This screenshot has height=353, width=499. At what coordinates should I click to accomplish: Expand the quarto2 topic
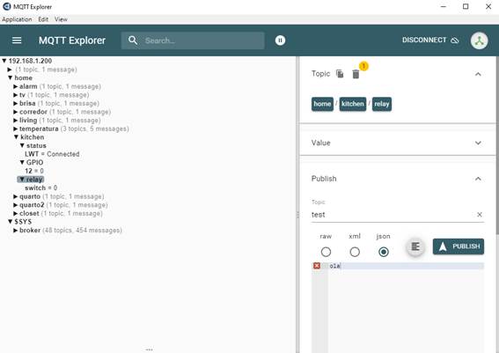(15, 205)
